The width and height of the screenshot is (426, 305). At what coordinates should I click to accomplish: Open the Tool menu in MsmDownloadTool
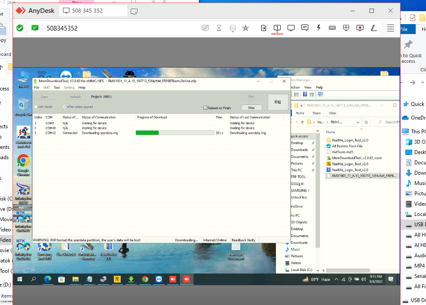[57, 88]
